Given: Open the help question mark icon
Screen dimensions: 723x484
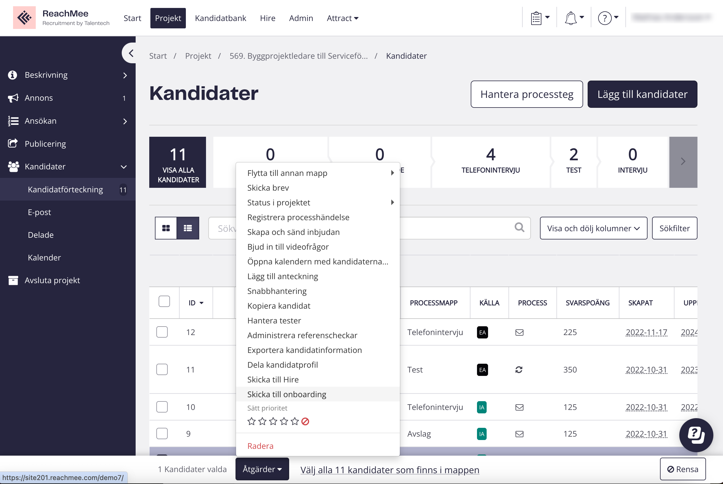Looking at the screenshot, I should click(x=604, y=18).
